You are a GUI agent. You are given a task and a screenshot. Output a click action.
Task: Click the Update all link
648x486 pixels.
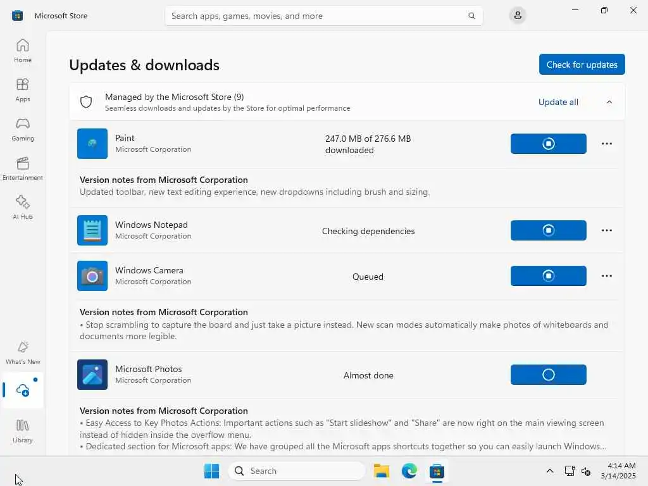[558, 102]
